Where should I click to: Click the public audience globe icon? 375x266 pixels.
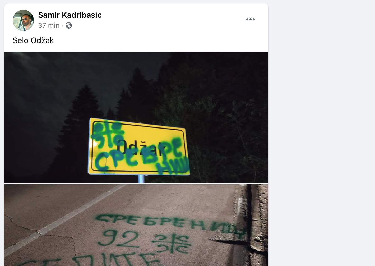(x=69, y=25)
